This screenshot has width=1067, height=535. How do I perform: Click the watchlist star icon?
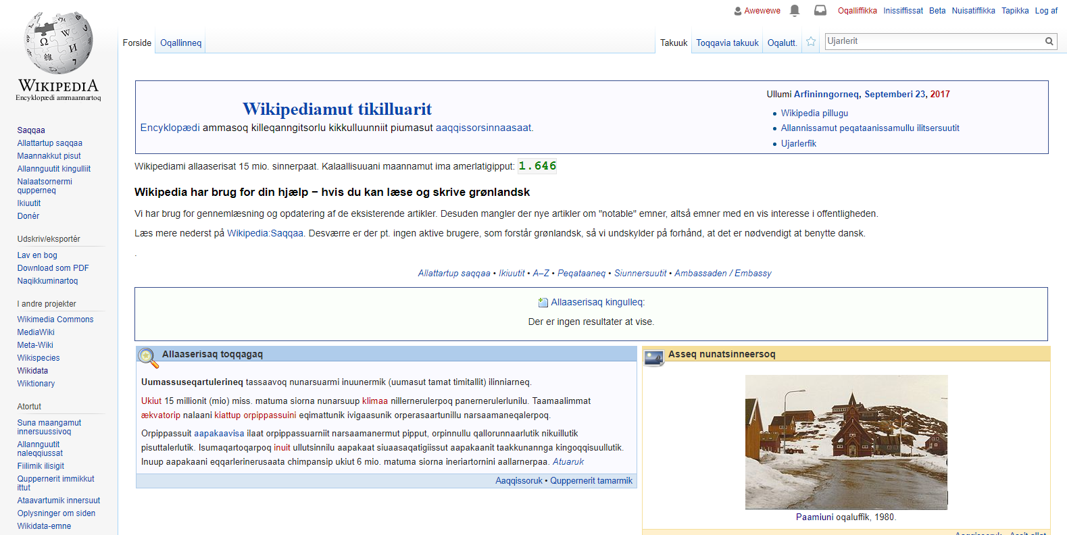(811, 42)
